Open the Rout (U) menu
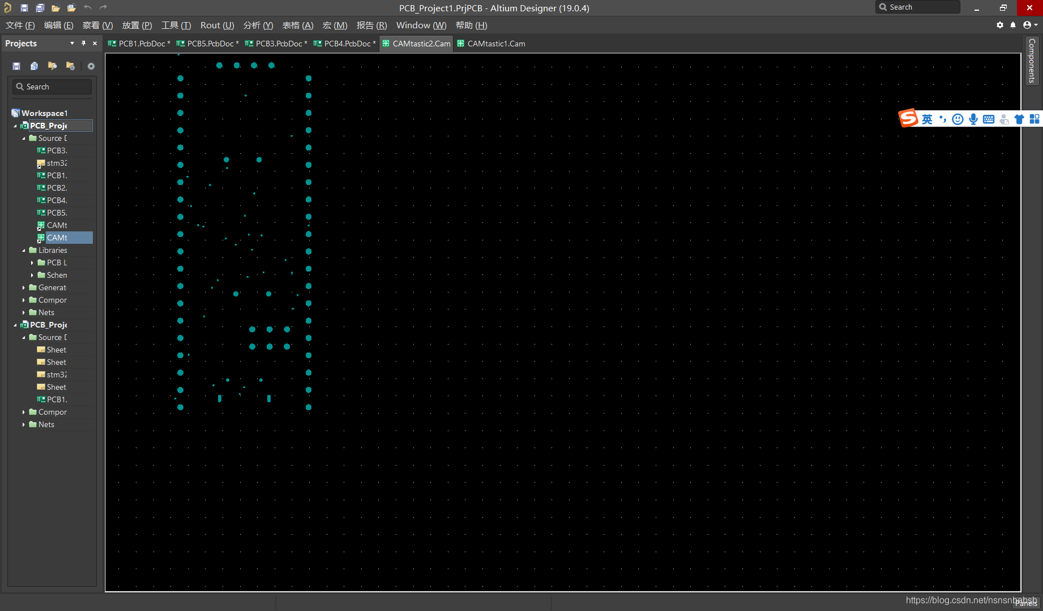The height and width of the screenshot is (611, 1043). coord(217,25)
